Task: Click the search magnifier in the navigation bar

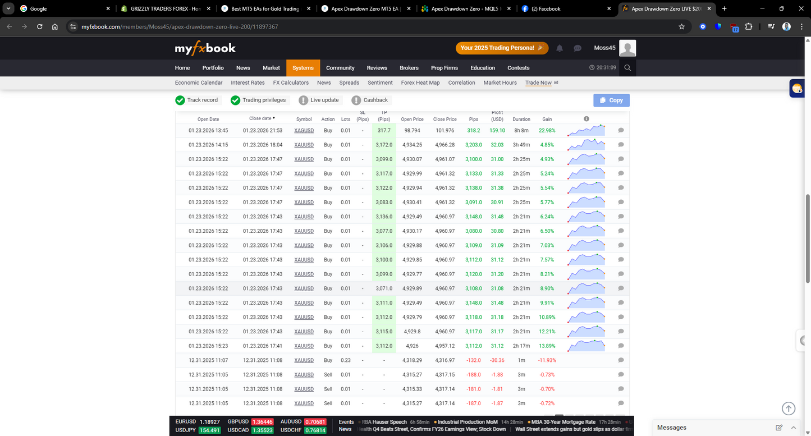Action: pyautogui.click(x=627, y=67)
